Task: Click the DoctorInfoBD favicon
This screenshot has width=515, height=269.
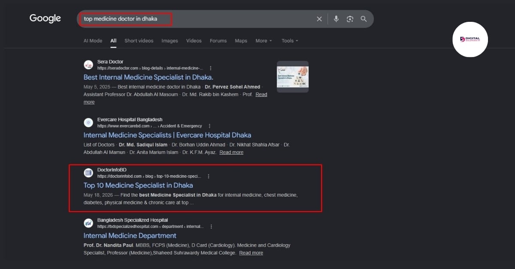Action: point(88,173)
